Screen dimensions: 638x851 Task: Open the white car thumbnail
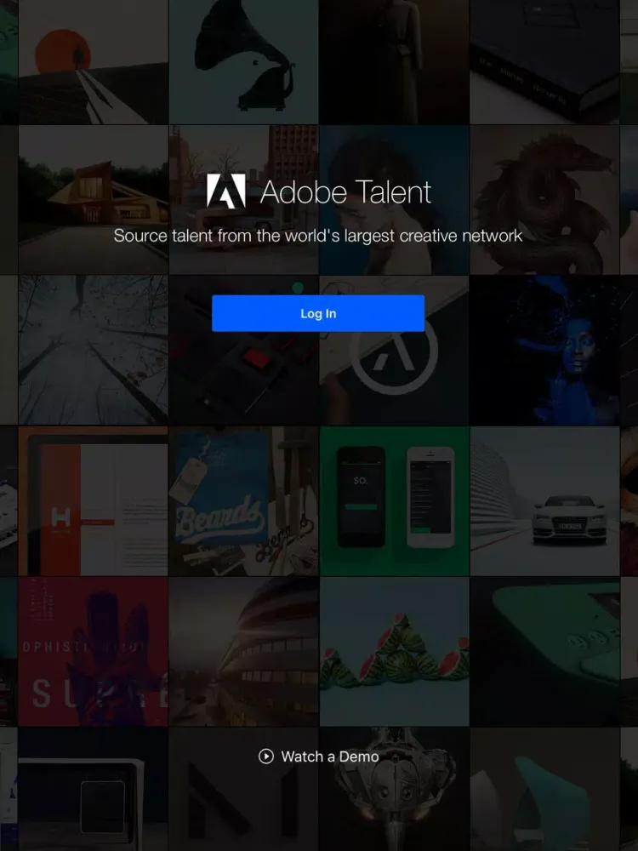pos(544,501)
